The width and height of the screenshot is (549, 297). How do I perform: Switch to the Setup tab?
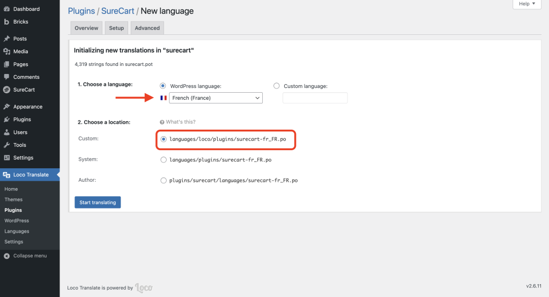point(116,28)
